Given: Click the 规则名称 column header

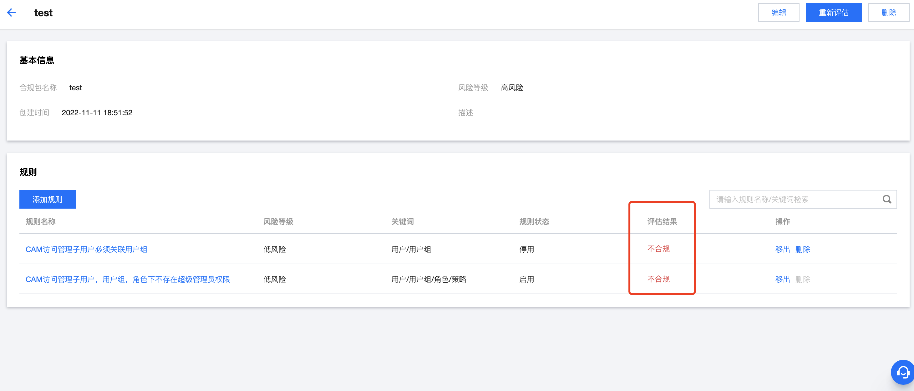Looking at the screenshot, I should (40, 222).
